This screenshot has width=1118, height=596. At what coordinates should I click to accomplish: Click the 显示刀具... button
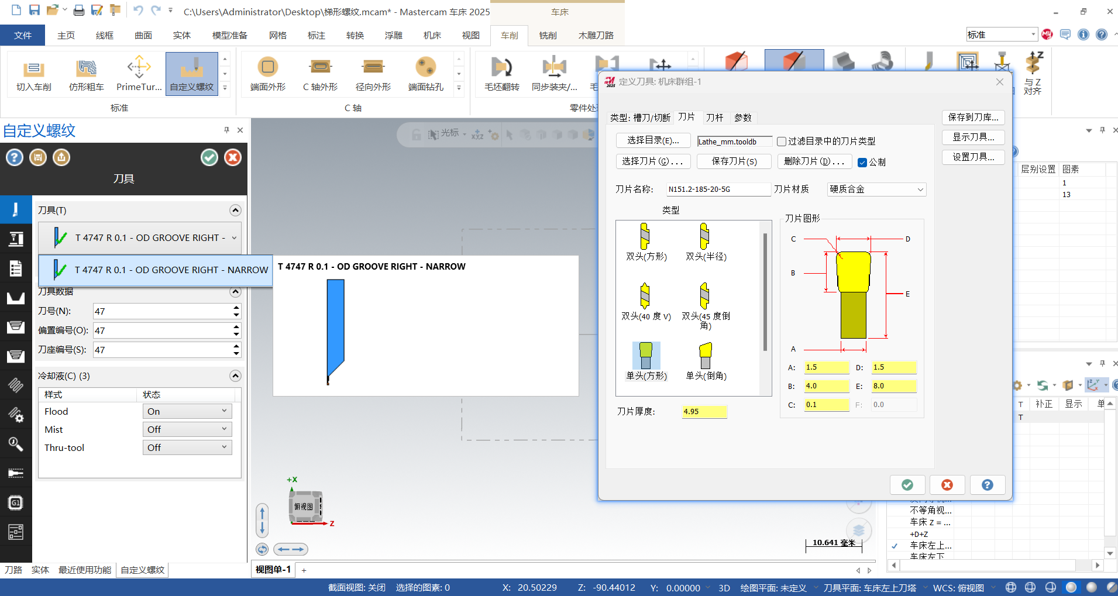tap(973, 137)
